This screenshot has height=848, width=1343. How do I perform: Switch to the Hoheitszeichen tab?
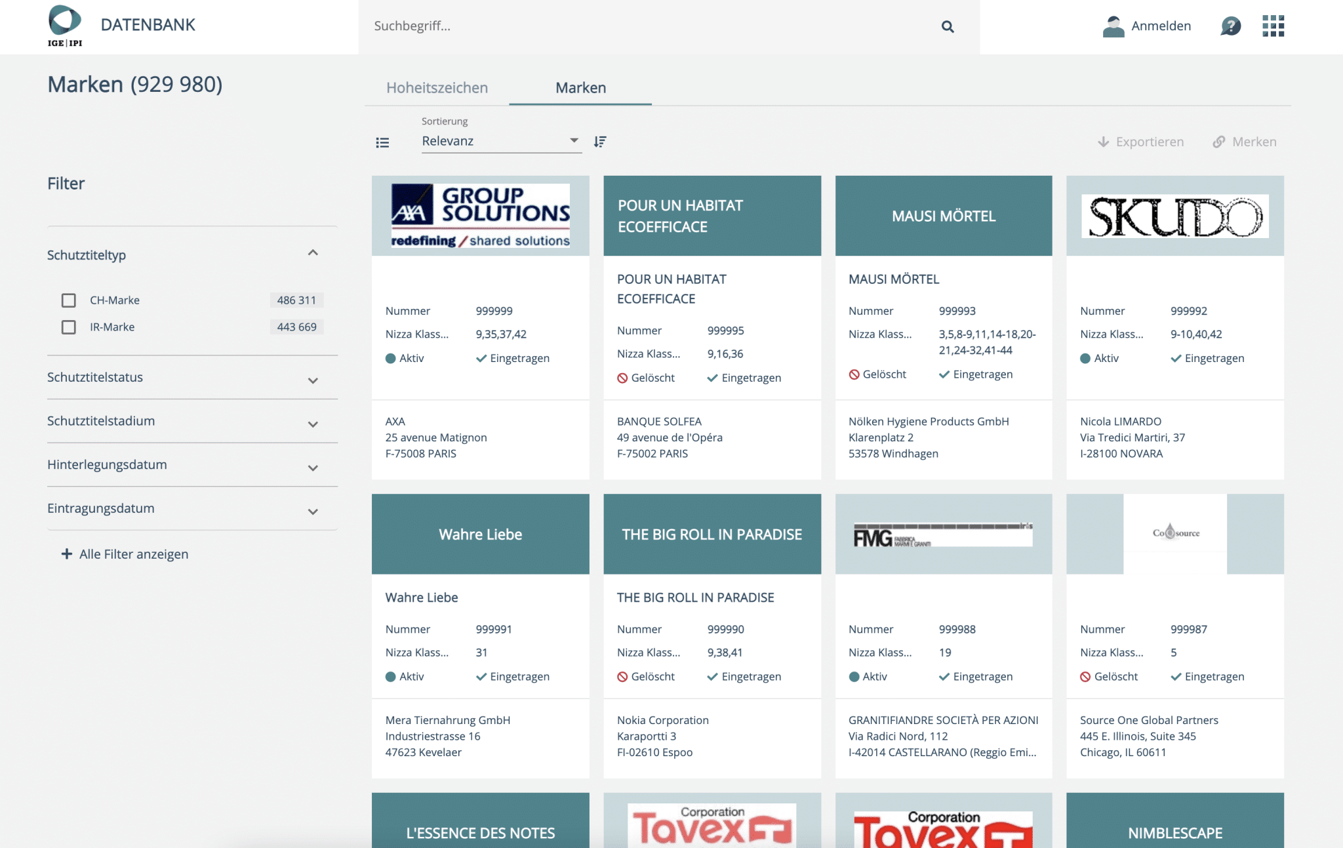pyautogui.click(x=437, y=88)
